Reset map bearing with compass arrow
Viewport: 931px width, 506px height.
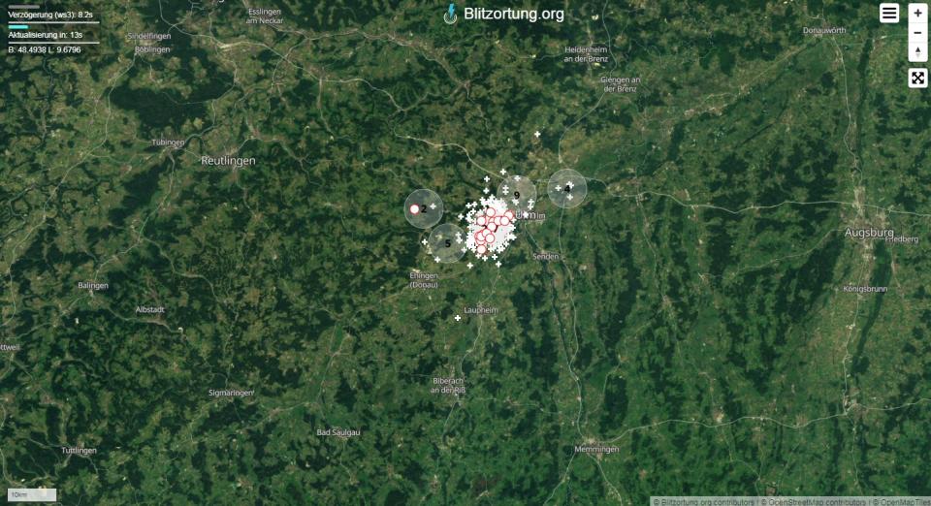(x=917, y=52)
